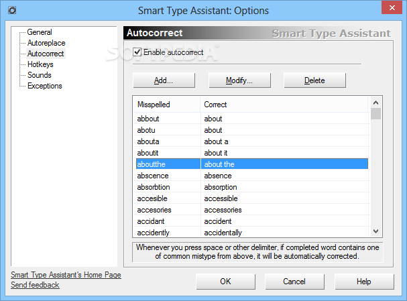This screenshot has width=407, height=301.
Task: Click the 'accidentally' correction cell
Action: [284, 232]
